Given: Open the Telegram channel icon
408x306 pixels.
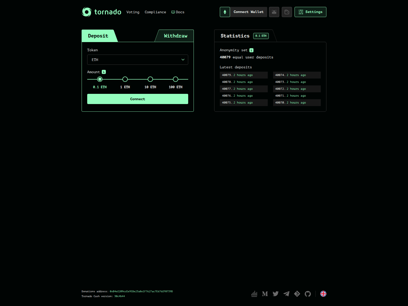Looking at the screenshot, I should 286,294.
